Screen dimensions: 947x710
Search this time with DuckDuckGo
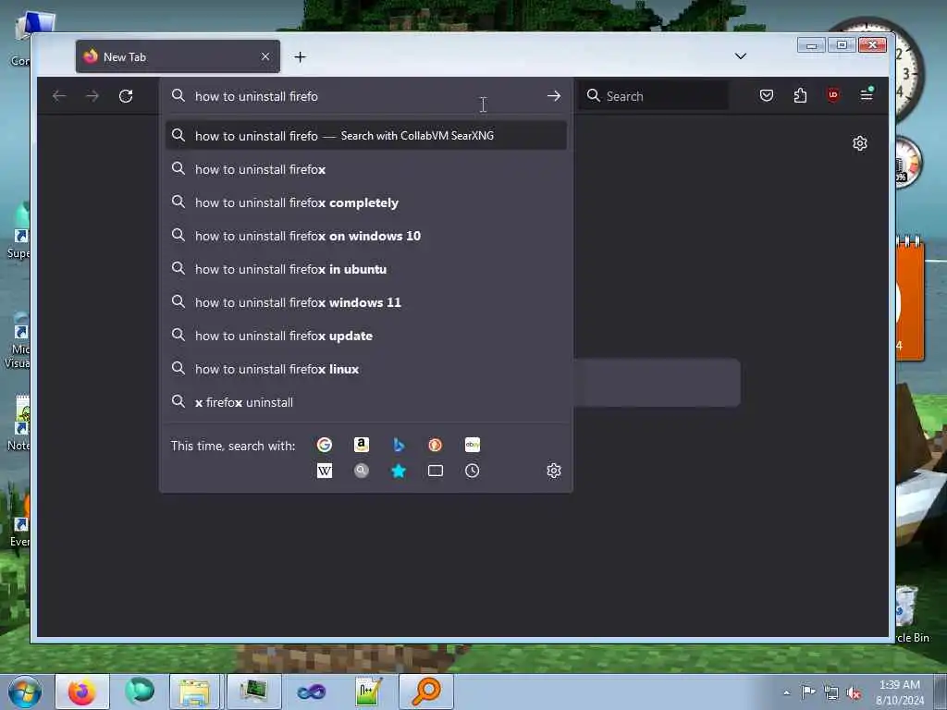point(435,445)
